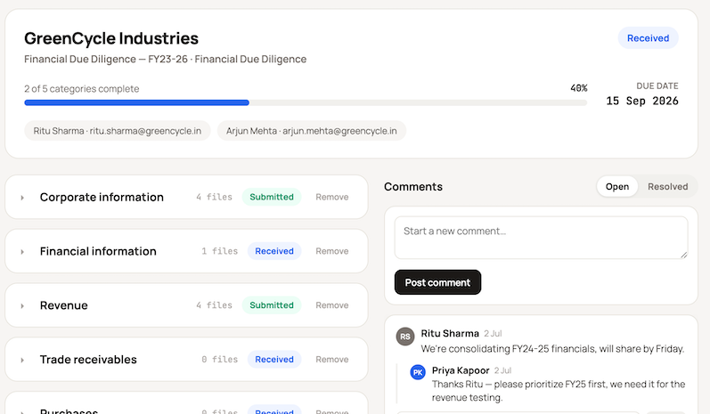The image size is (710, 414).
Task: Click '0 files' on Trade receivables row
Action: [x=220, y=360]
